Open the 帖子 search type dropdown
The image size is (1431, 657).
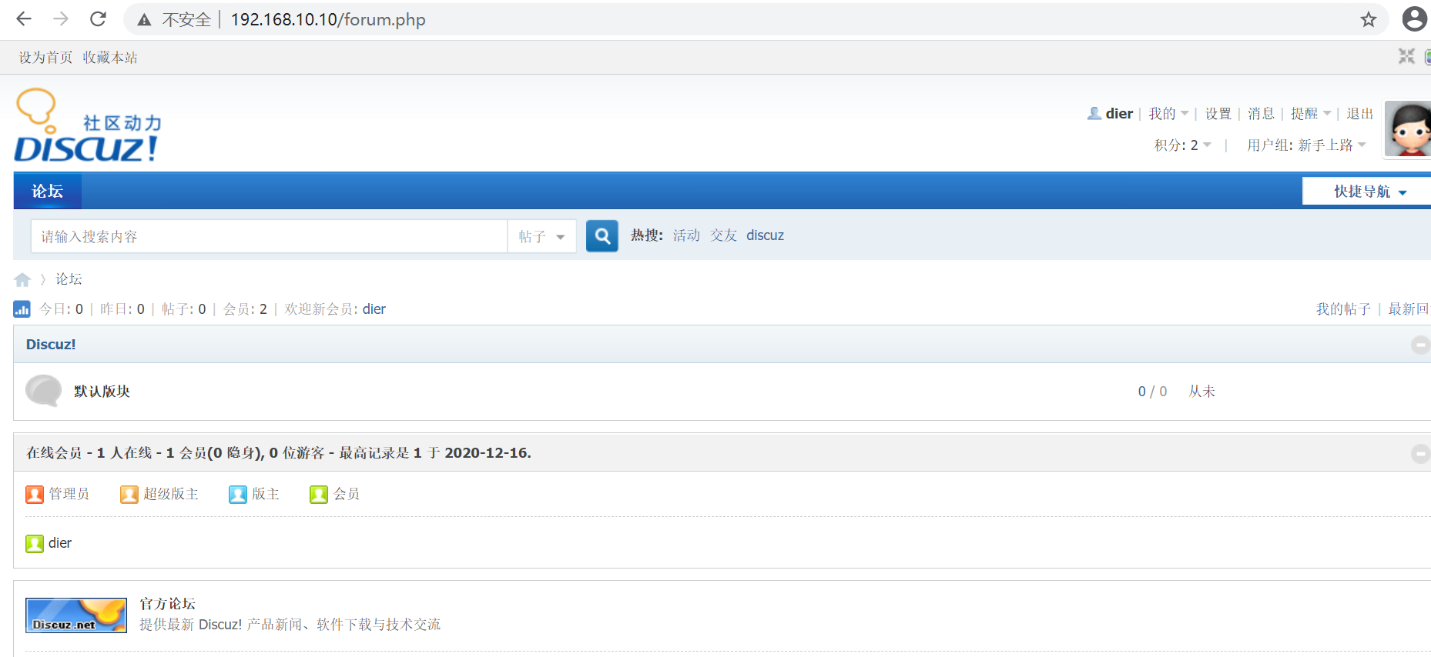pyautogui.click(x=541, y=237)
